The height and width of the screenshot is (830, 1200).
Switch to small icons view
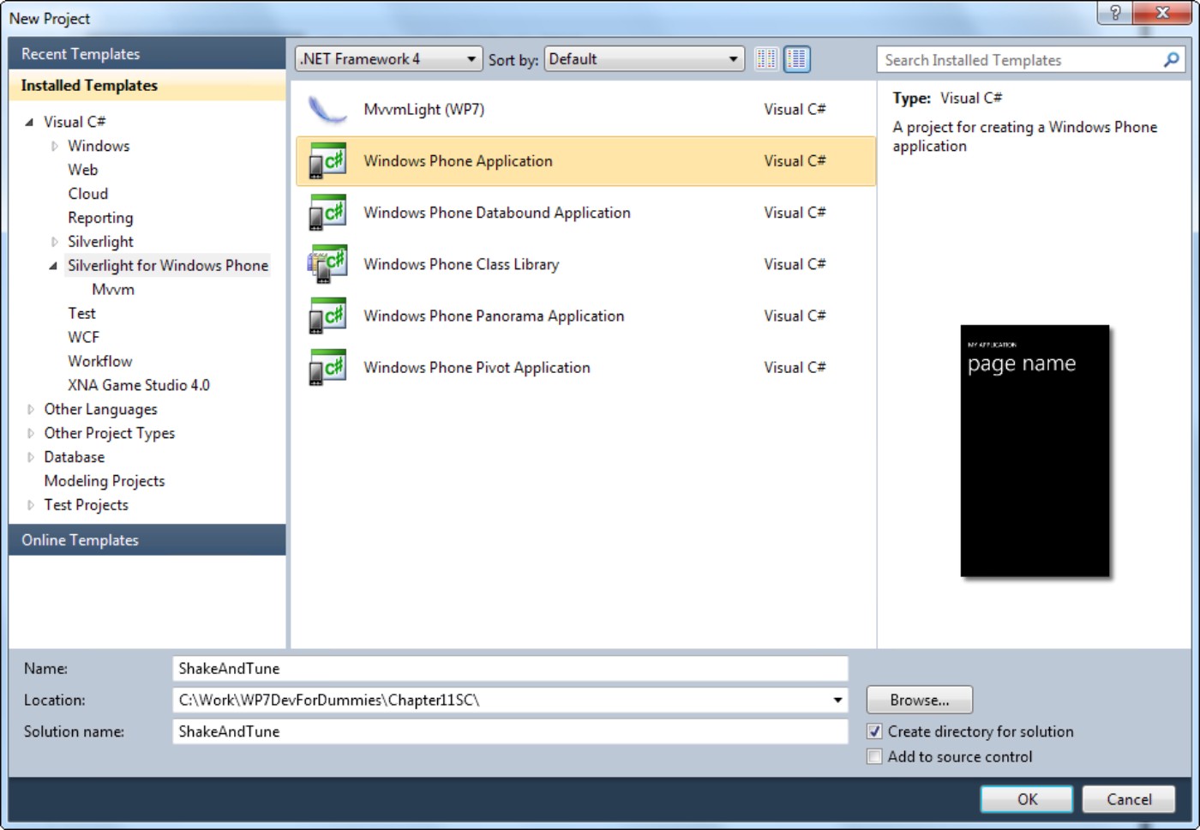pyautogui.click(x=766, y=59)
